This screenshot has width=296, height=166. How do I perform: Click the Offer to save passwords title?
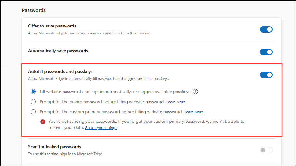pos(52,26)
